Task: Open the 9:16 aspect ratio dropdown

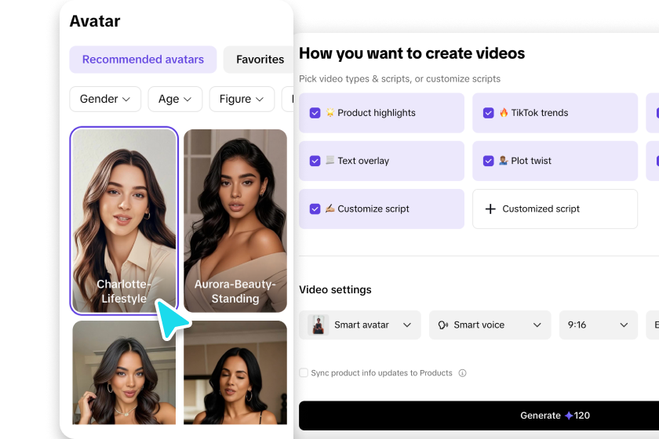Action: tap(598, 325)
